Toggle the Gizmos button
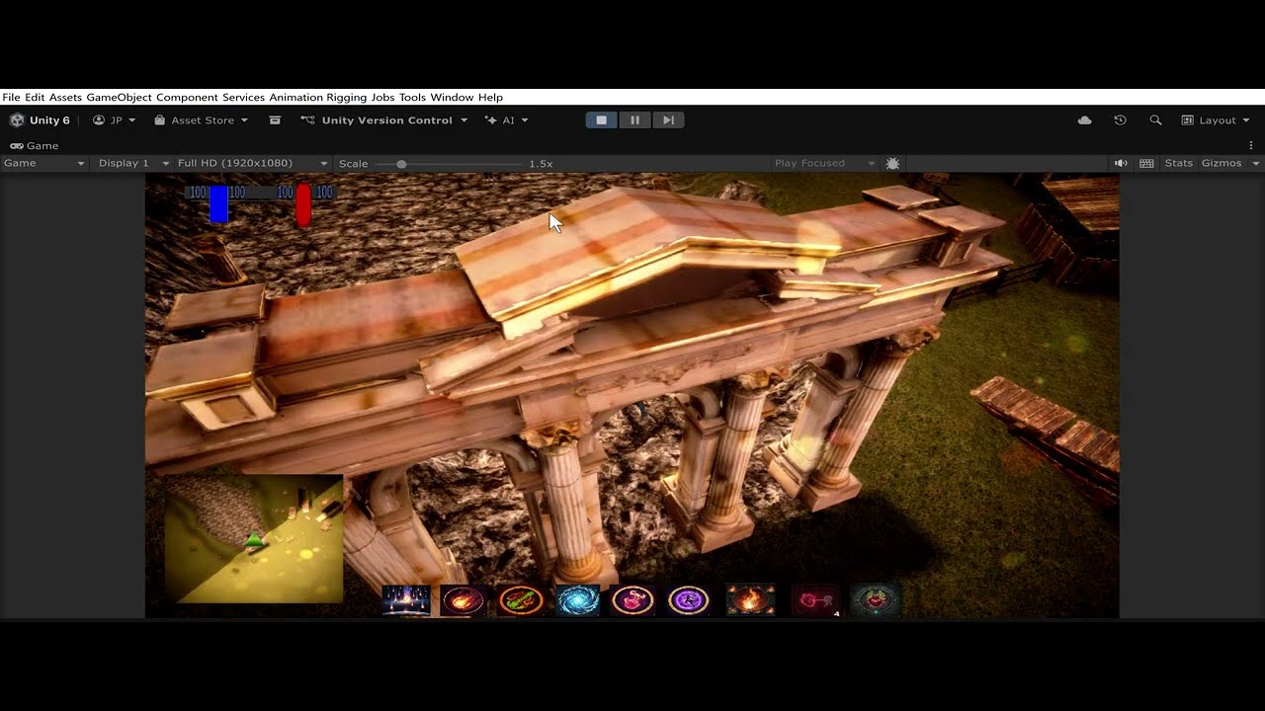This screenshot has width=1265, height=711. [1222, 163]
